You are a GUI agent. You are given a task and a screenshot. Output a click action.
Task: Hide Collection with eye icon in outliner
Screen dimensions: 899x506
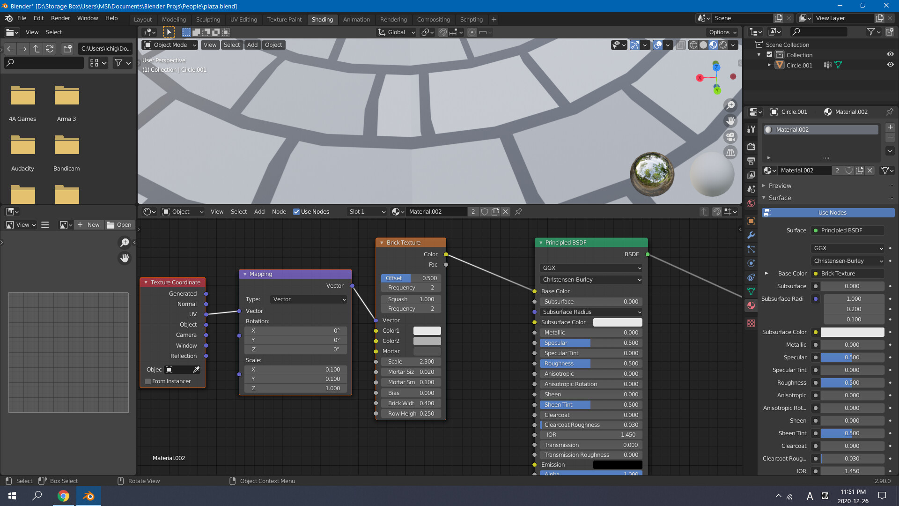890,55
